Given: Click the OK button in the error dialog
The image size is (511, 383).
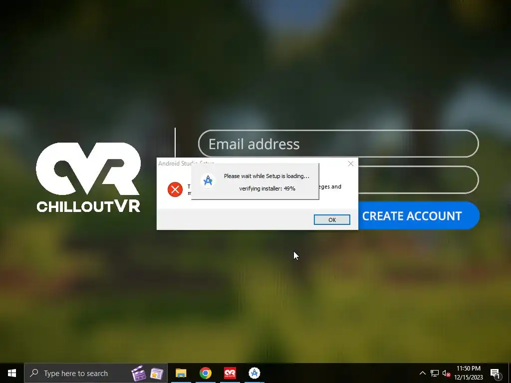Looking at the screenshot, I should pyautogui.click(x=332, y=220).
